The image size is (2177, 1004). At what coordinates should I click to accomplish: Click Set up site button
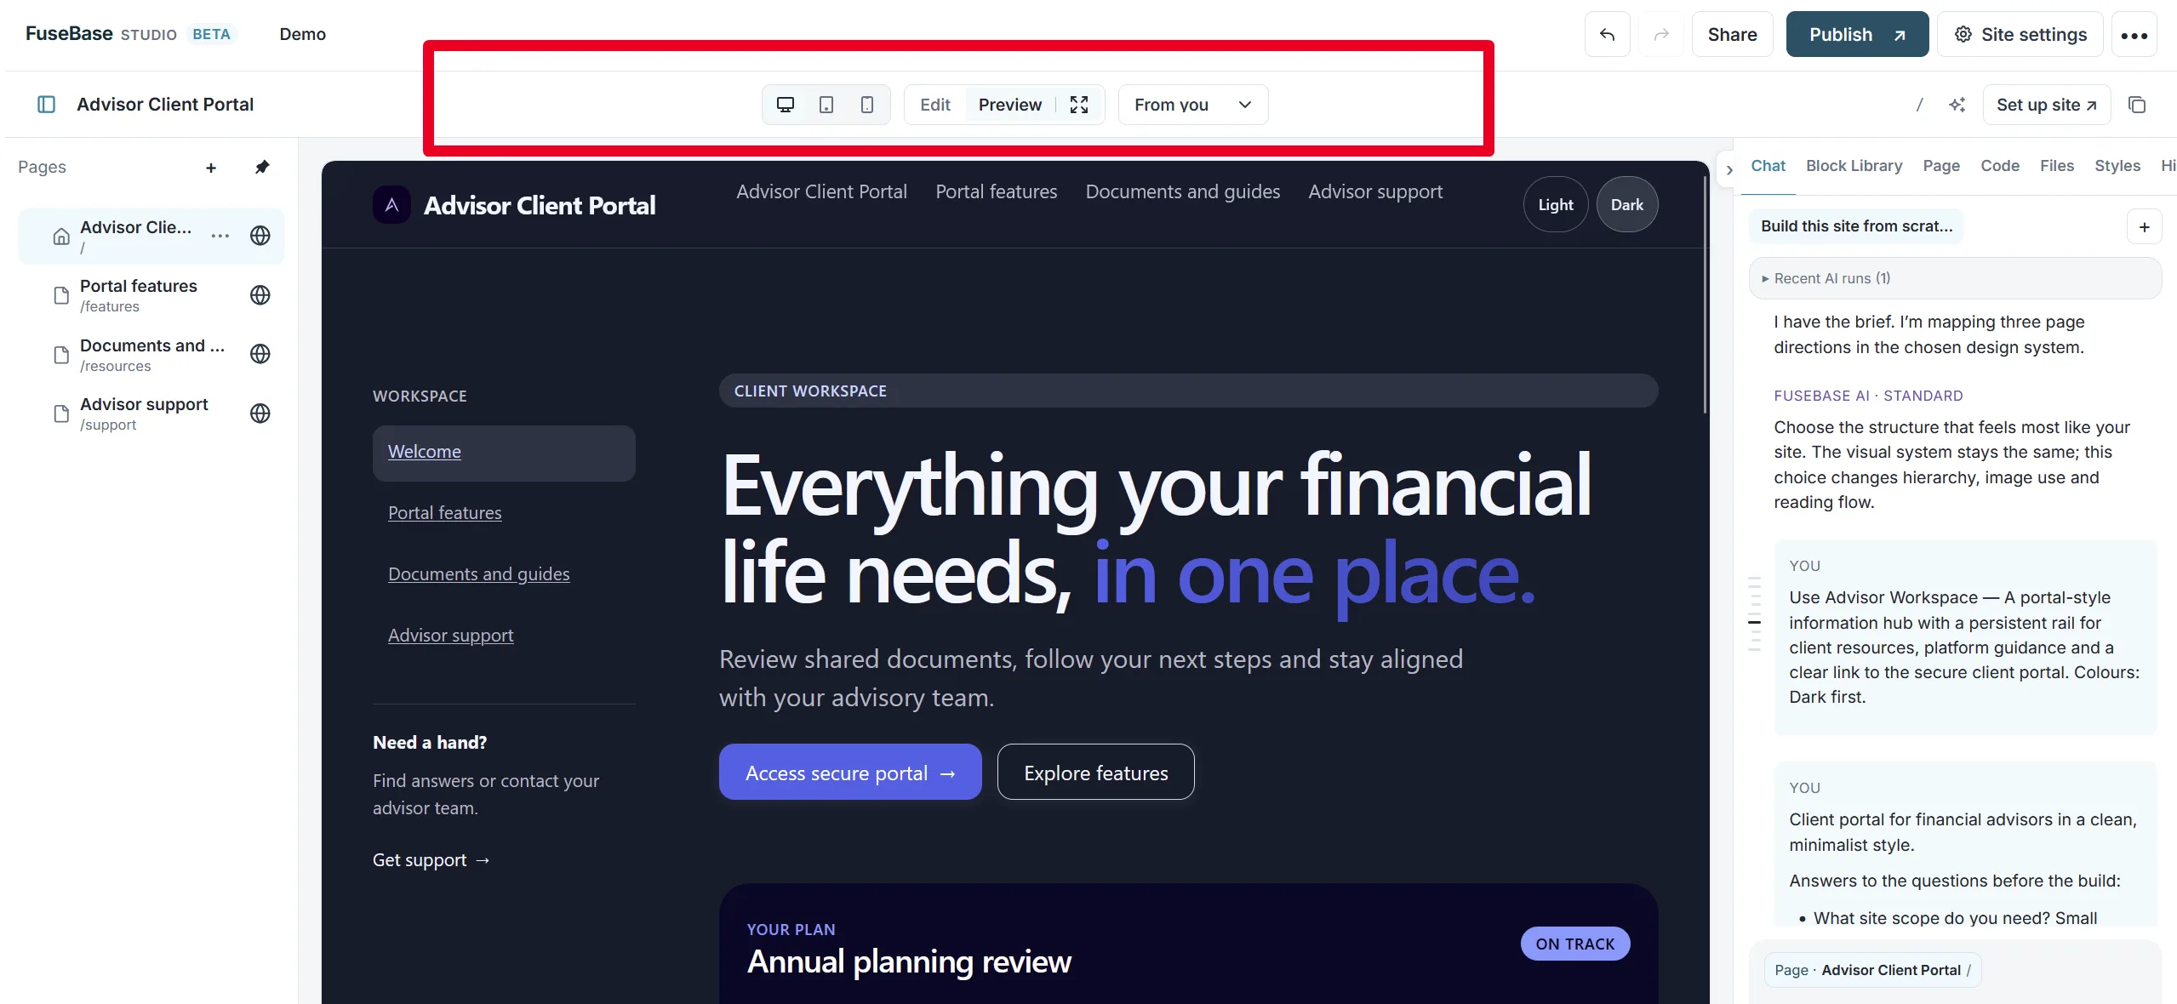[2047, 105]
